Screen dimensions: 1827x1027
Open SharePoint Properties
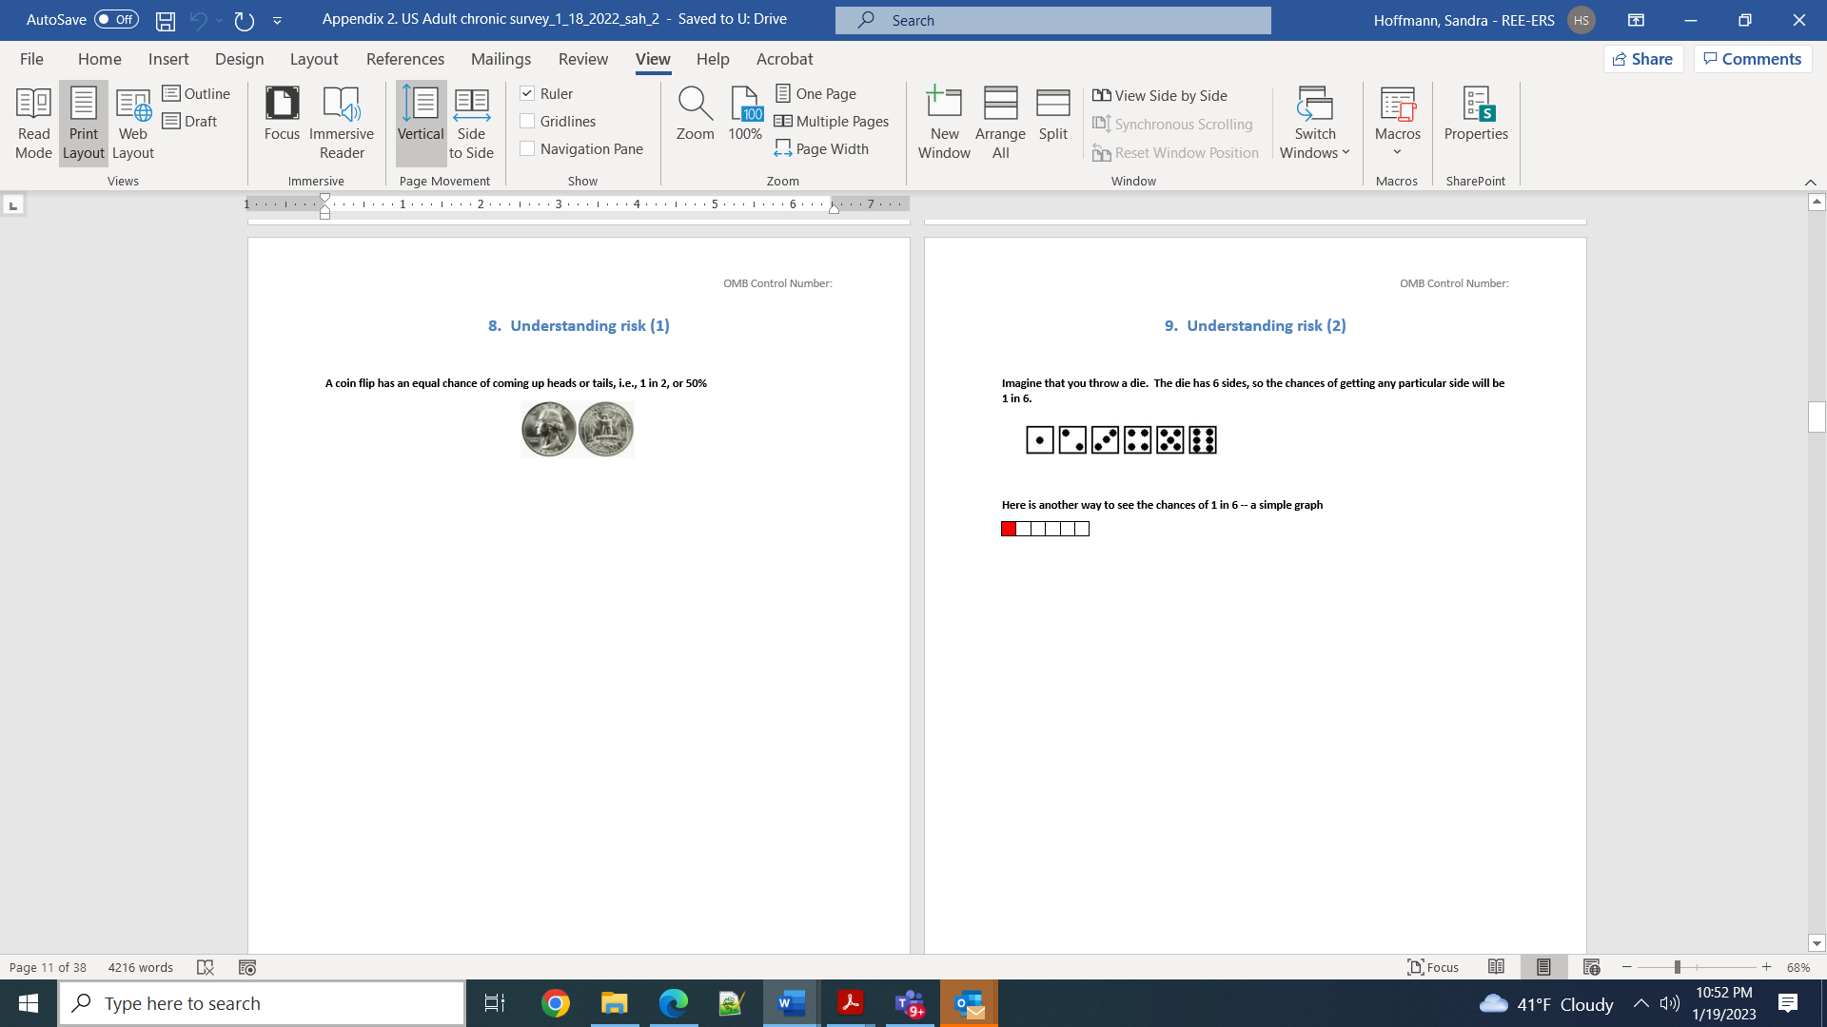coord(1475,114)
